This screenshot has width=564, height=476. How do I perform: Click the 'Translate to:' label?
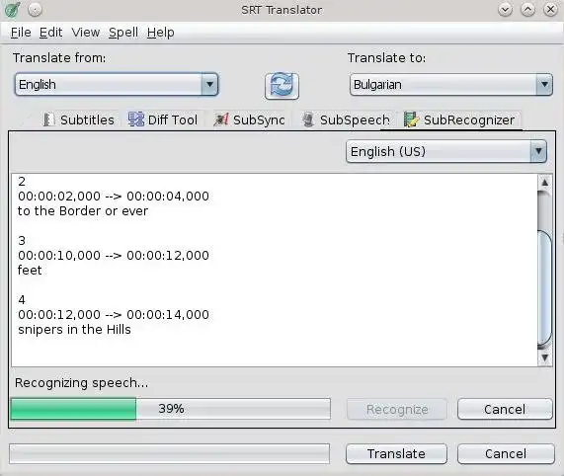[386, 58]
